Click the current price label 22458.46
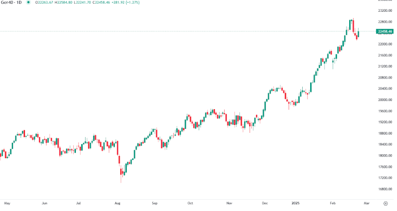 click(x=384, y=31)
